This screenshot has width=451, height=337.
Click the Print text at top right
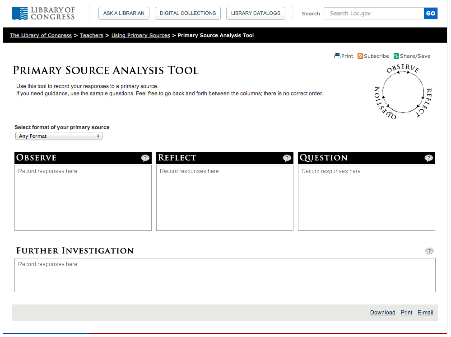pyautogui.click(x=347, y=56)
